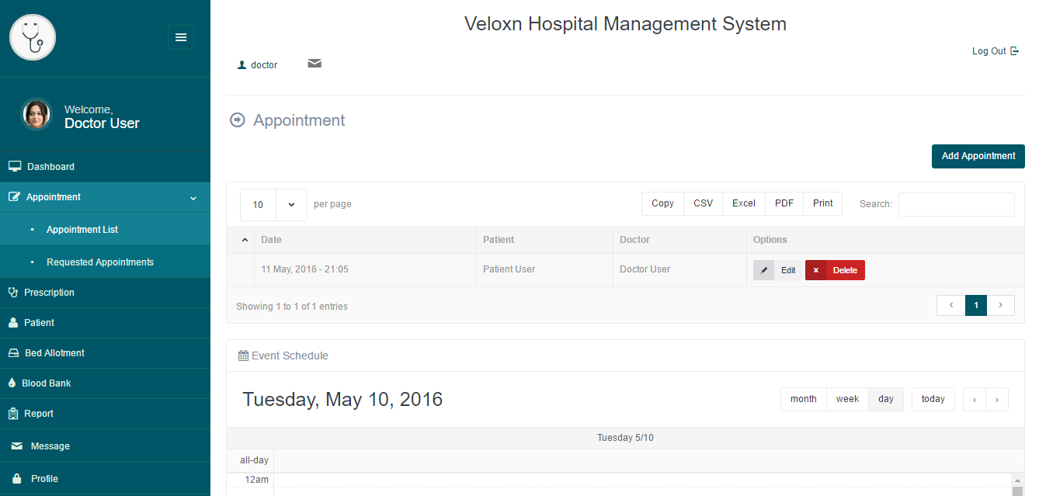
Task: Click the table Search input field
Action: click(x=956, y=204)
